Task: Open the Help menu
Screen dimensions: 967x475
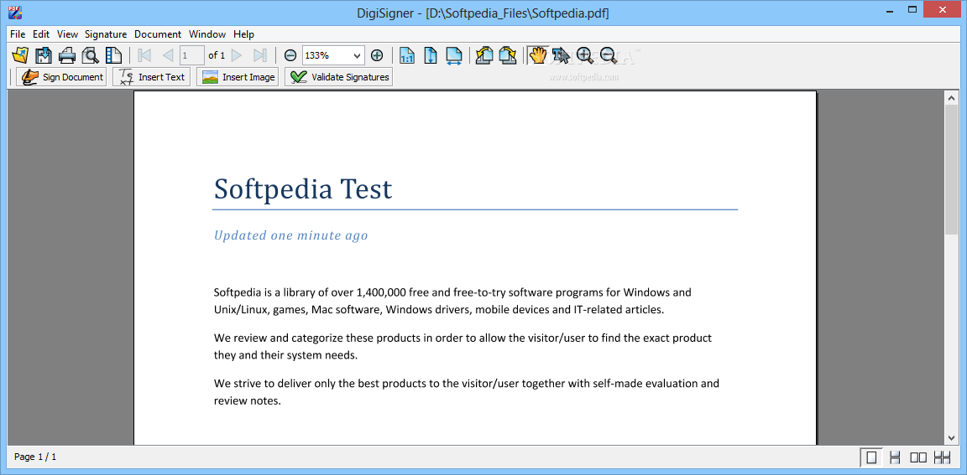Action: pyautogui.click(x=243, y=34)
